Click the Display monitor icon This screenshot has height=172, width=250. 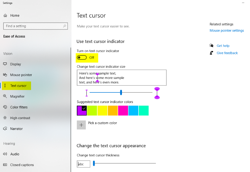pos(5,64)
